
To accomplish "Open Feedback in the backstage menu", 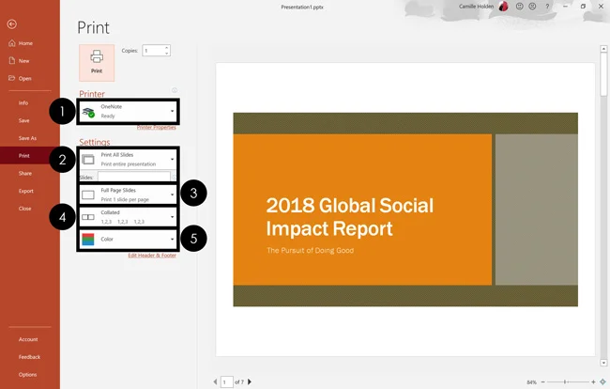I will tap(29, 357).
